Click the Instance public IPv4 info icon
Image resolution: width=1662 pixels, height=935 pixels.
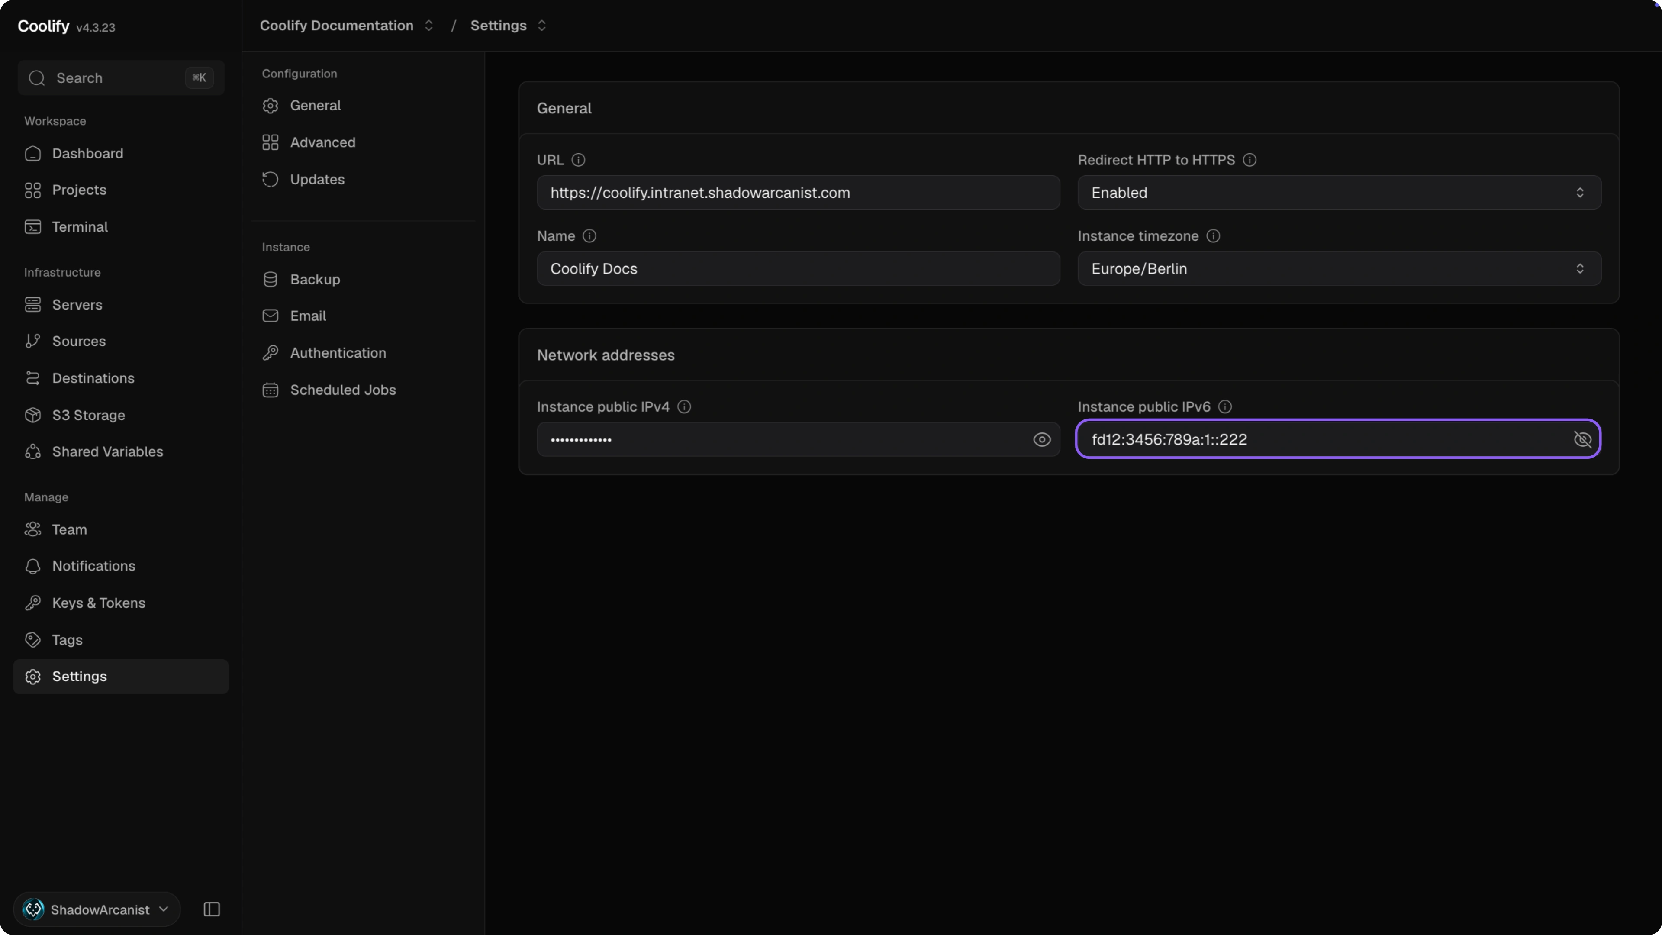click(x=684, y=406)
